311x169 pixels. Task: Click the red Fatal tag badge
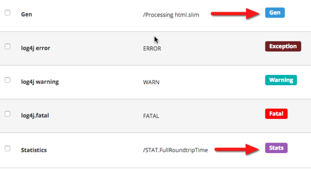276,114
